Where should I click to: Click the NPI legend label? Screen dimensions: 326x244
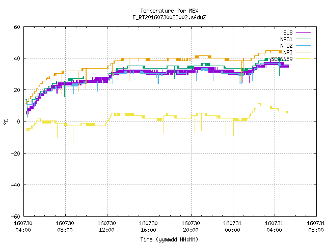click(288, 52)
